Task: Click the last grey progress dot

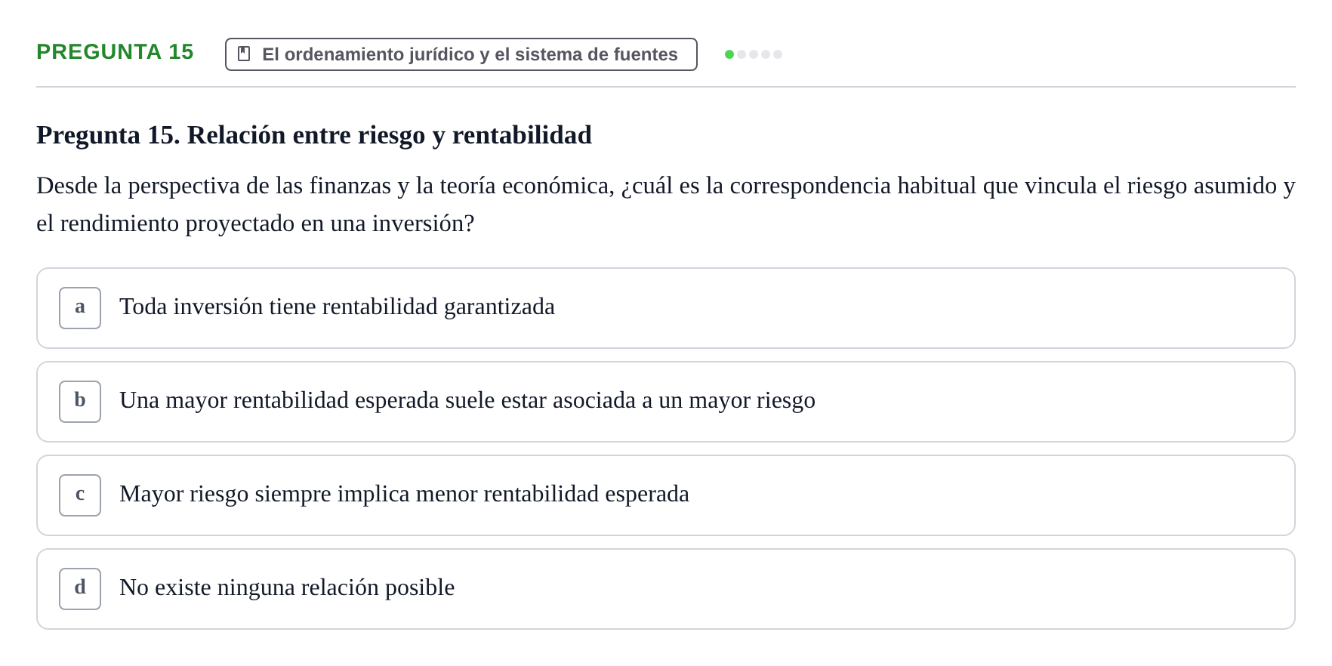Action: [778, 54]
